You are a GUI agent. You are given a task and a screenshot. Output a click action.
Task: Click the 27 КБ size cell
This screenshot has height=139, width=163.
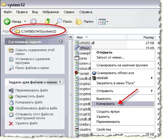pyautogui.click(x=150, y=43)
